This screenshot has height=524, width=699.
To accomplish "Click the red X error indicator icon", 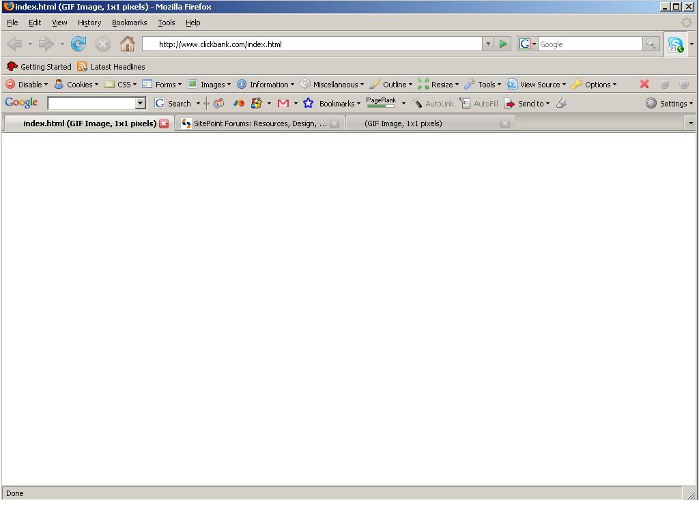I will (x=644, y=84).
